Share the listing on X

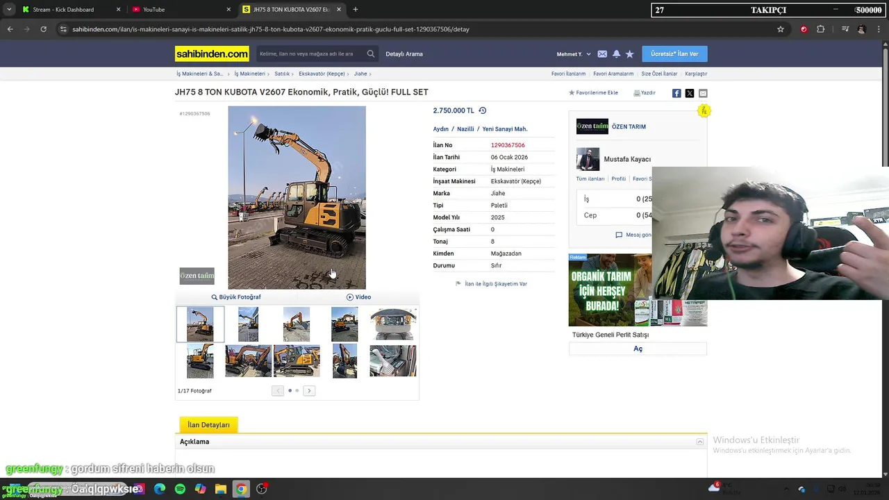tap(690, 93)
